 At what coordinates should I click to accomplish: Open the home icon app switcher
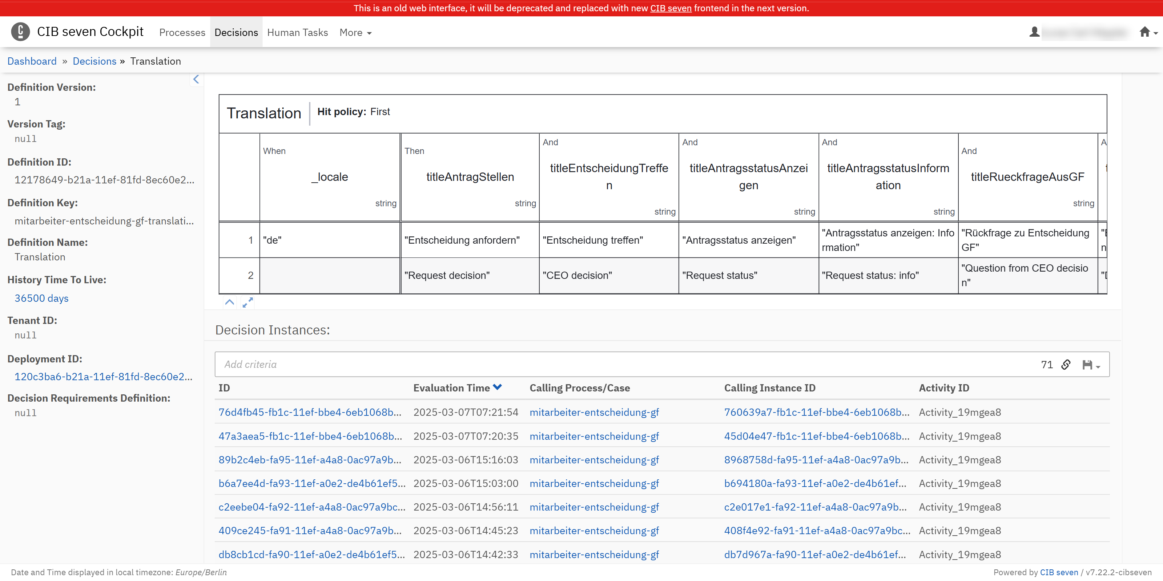[x=1147, y=32]
